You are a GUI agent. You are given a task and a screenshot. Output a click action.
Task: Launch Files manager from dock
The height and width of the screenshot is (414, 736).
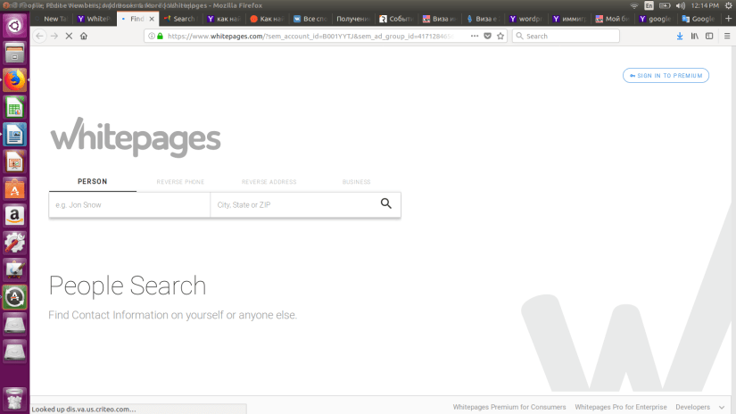(14, 53)
